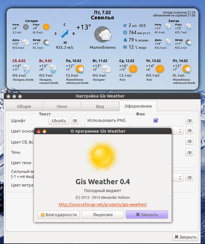Image resolution: width=205 pixels, height=244 pixels.
Task: Close the About dialog with red button
Action: pos(39,131)
